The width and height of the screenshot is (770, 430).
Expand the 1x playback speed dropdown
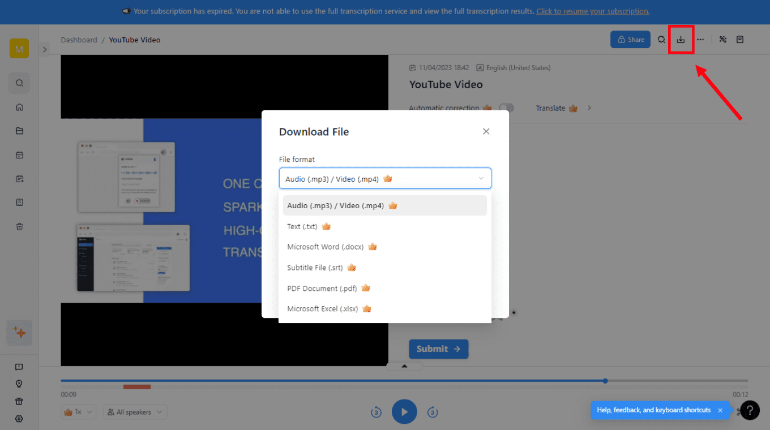pos(79,412)
